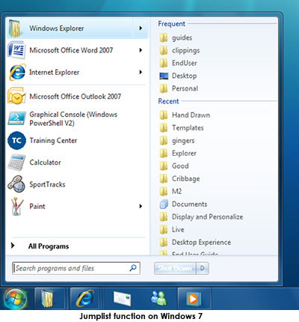This screenshot has width=299, height=322.
Task: Launch the Calculator icon
Action: 16,162
